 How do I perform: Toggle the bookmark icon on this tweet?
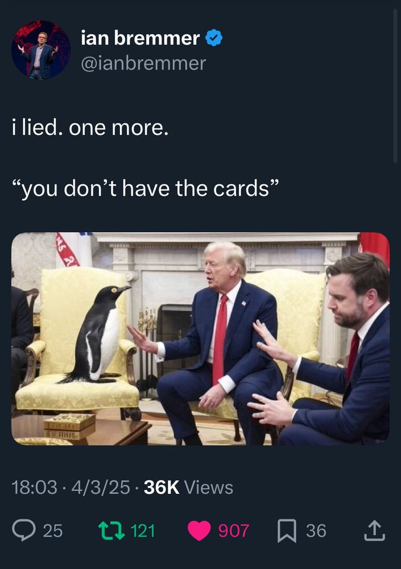point(287,530)
